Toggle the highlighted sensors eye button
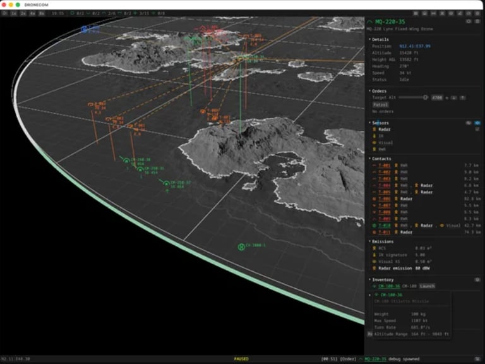 [x=477, y=123]
